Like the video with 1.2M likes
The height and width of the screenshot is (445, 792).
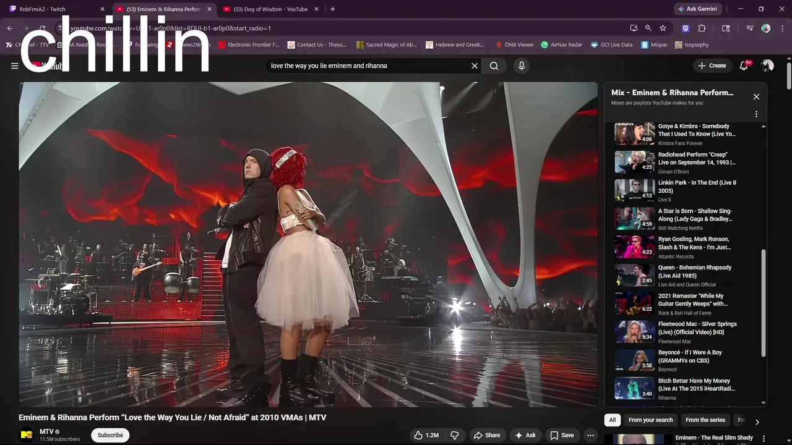(x=426, y=435)
